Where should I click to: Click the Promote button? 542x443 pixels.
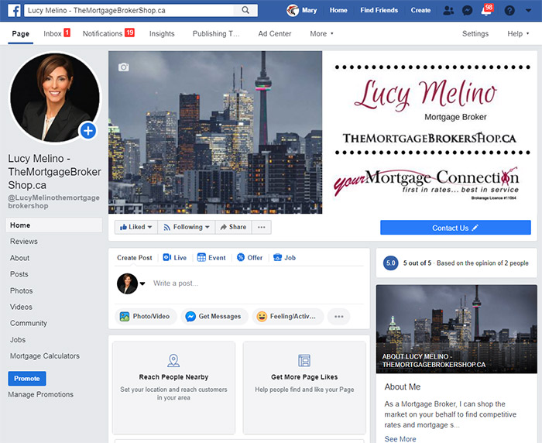click(27, 379)
